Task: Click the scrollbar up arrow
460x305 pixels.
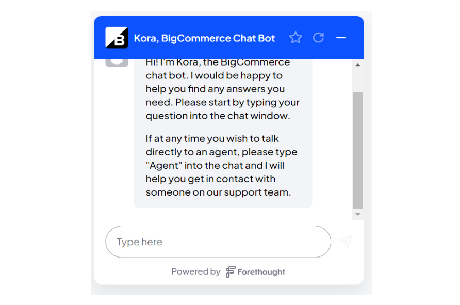Action: tap(357, 65)
